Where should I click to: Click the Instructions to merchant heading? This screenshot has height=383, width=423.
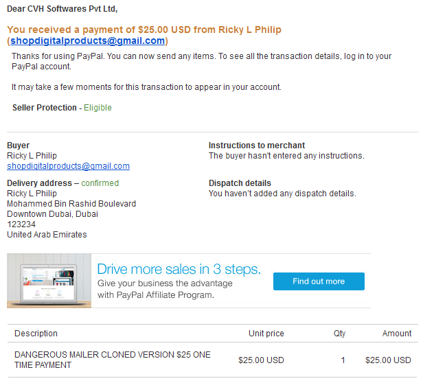point(257,146)
